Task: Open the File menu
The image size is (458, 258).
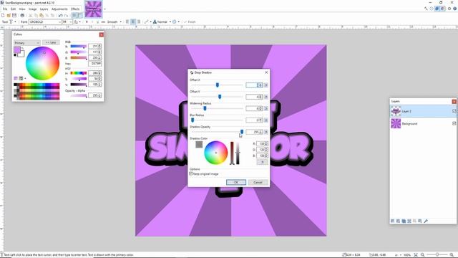Action: tap(5, 9)
